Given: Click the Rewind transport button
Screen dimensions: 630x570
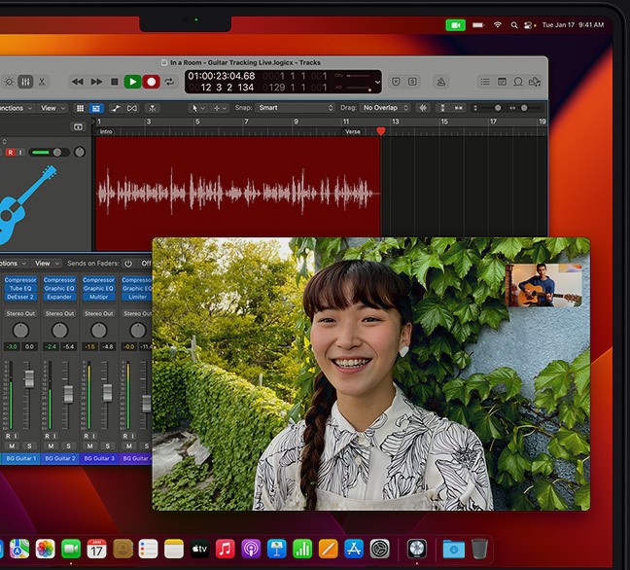Looking at the screenshot, I should point(78,82).
